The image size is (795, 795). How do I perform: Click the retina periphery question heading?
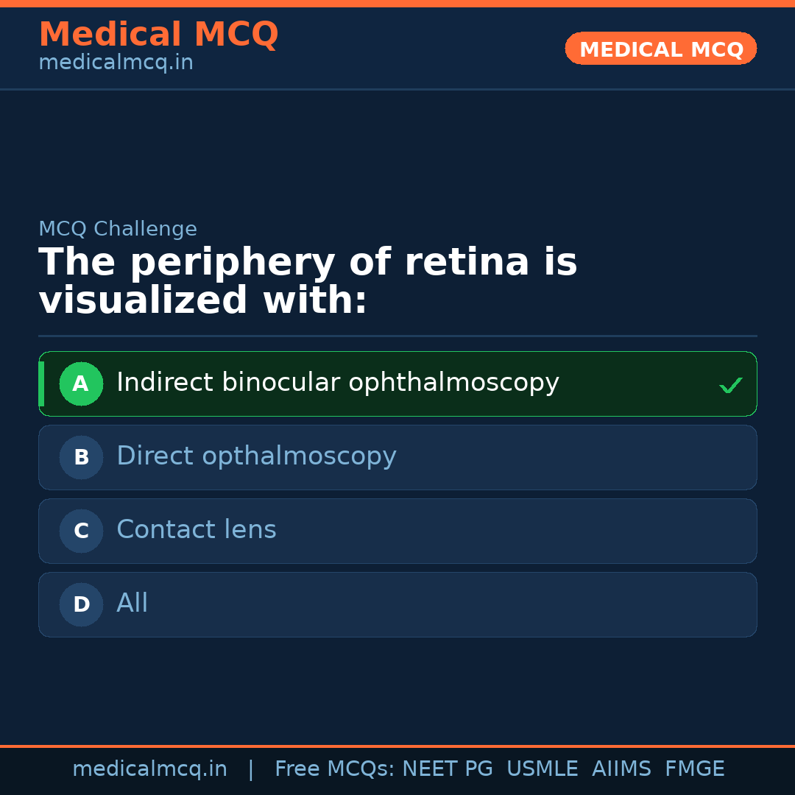pyautogui.click(x=308, y=281)
